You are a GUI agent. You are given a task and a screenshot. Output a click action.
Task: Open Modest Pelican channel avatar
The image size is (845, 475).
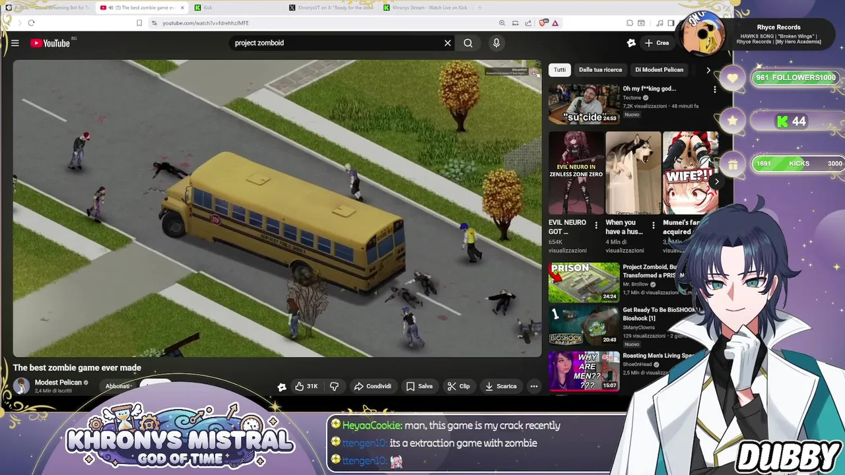[x=21, y=386]
